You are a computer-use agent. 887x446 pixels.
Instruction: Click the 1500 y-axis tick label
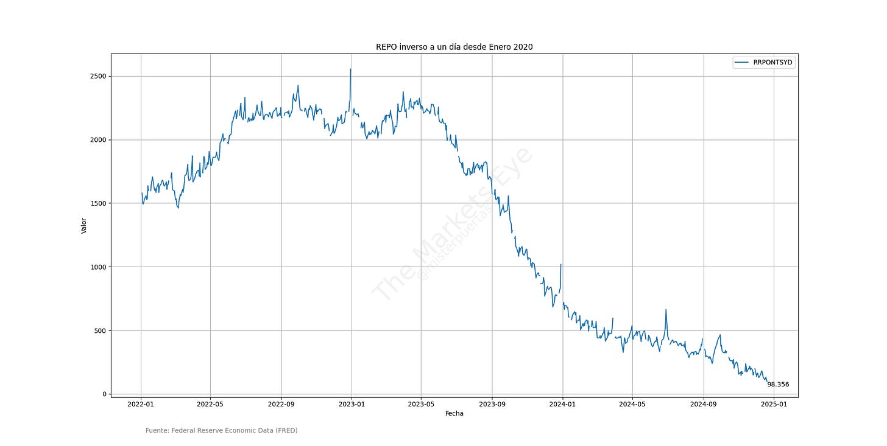(97, 203)
